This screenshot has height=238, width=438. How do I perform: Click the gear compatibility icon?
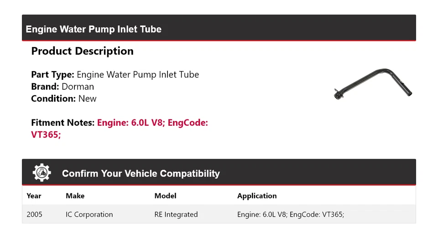coord(42,173)
